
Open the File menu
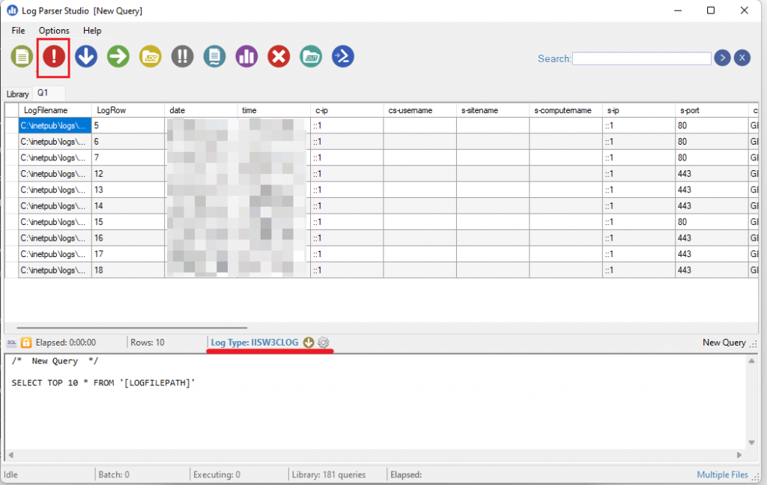coord(18,30)
